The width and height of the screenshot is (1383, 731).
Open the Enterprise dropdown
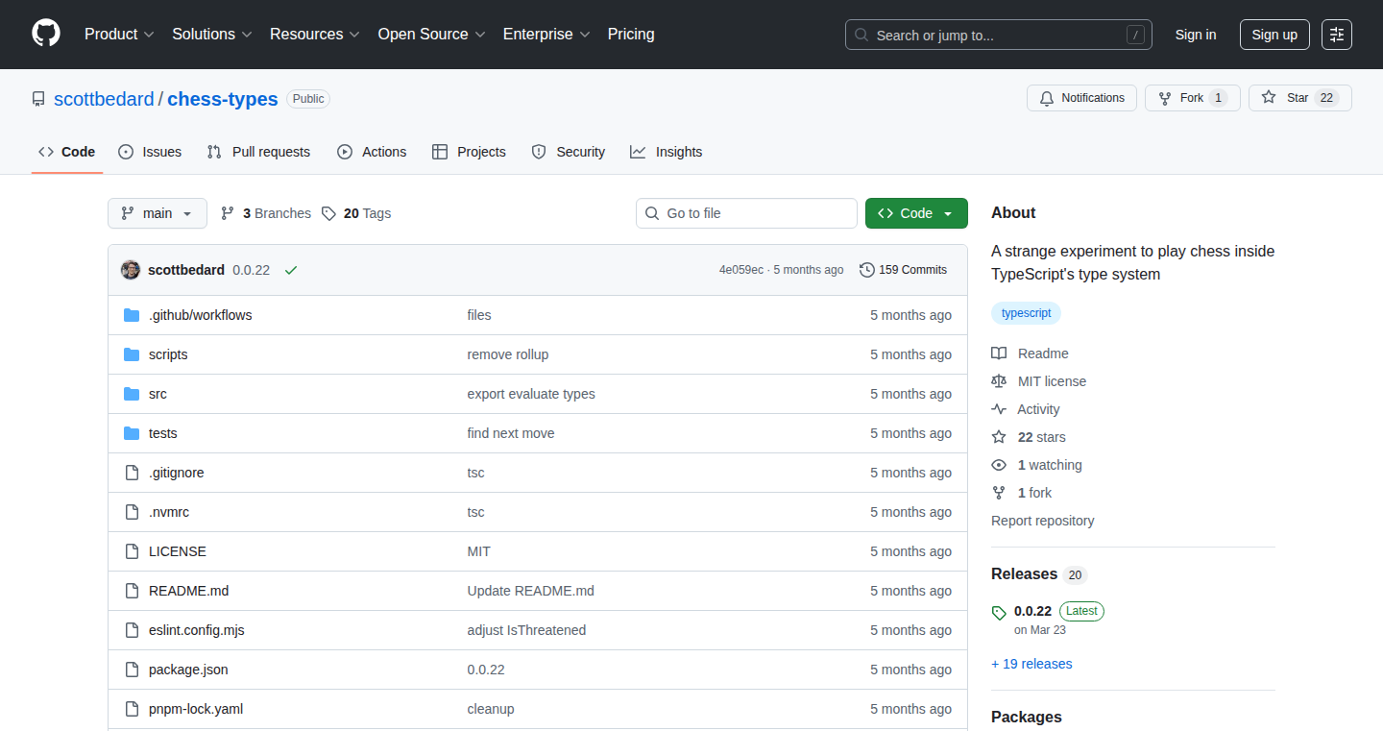coord(546,35)
